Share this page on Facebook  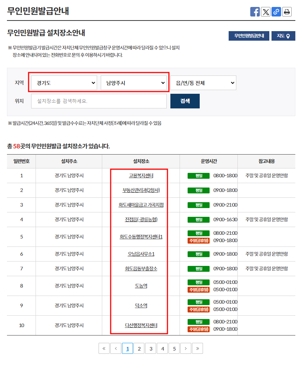point(255,11)
